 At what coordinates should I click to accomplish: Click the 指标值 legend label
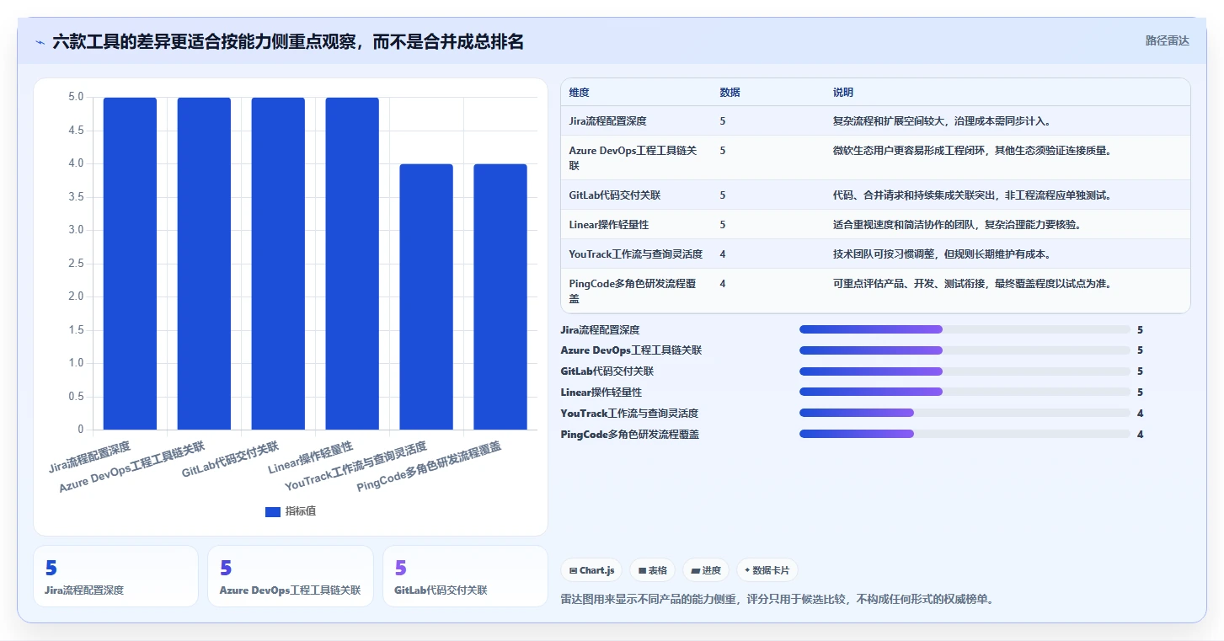[x=301, y=511]
